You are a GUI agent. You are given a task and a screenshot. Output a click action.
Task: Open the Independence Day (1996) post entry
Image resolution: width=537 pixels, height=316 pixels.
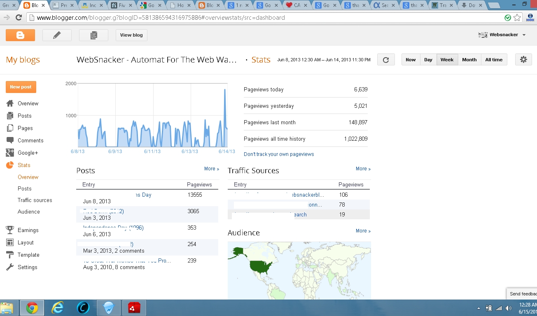113,228
